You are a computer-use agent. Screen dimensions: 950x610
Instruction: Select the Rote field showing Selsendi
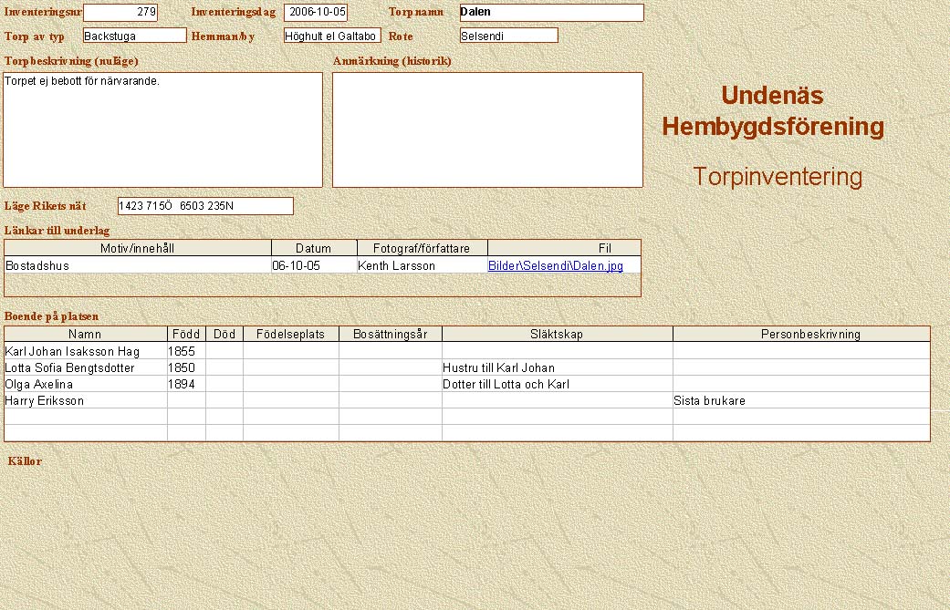508,36
